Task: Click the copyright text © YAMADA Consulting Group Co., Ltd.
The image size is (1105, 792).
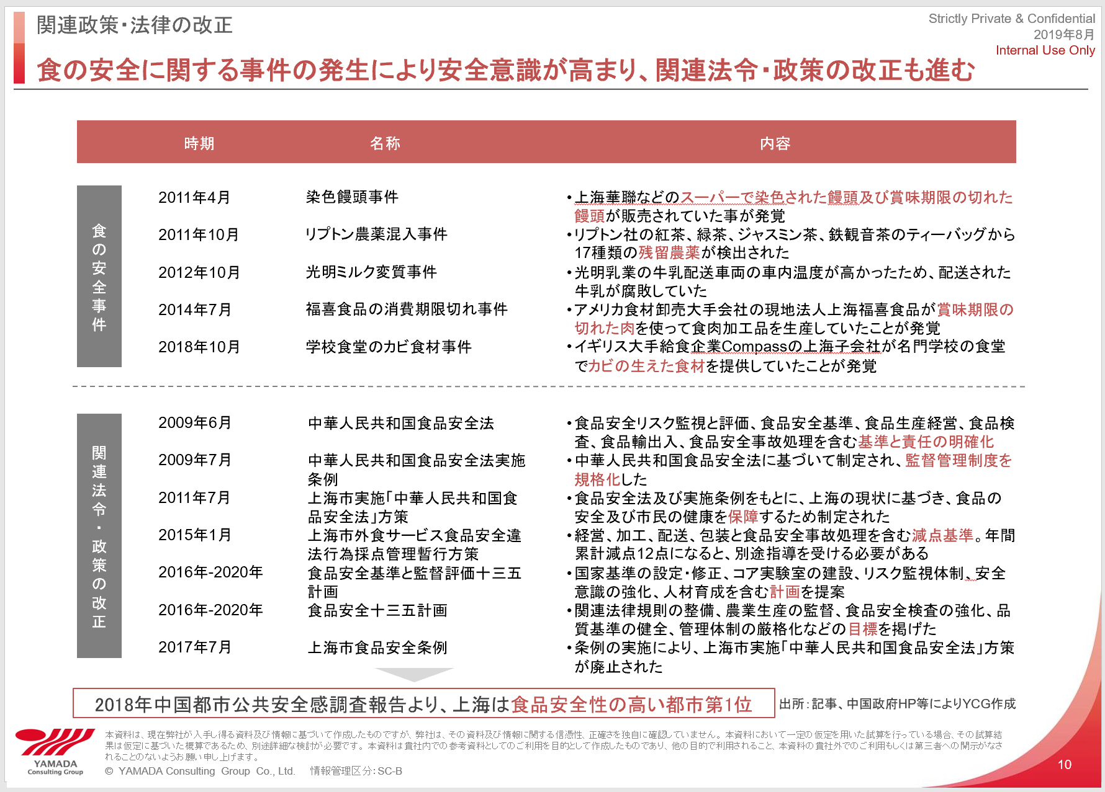Action: click(x=200, y=771)
